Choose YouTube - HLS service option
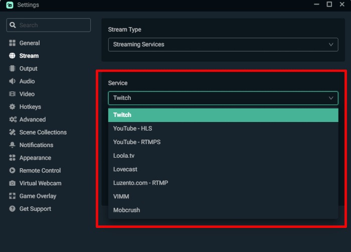The width and height of the screenshot is (351, 252). tap(223, 129)
